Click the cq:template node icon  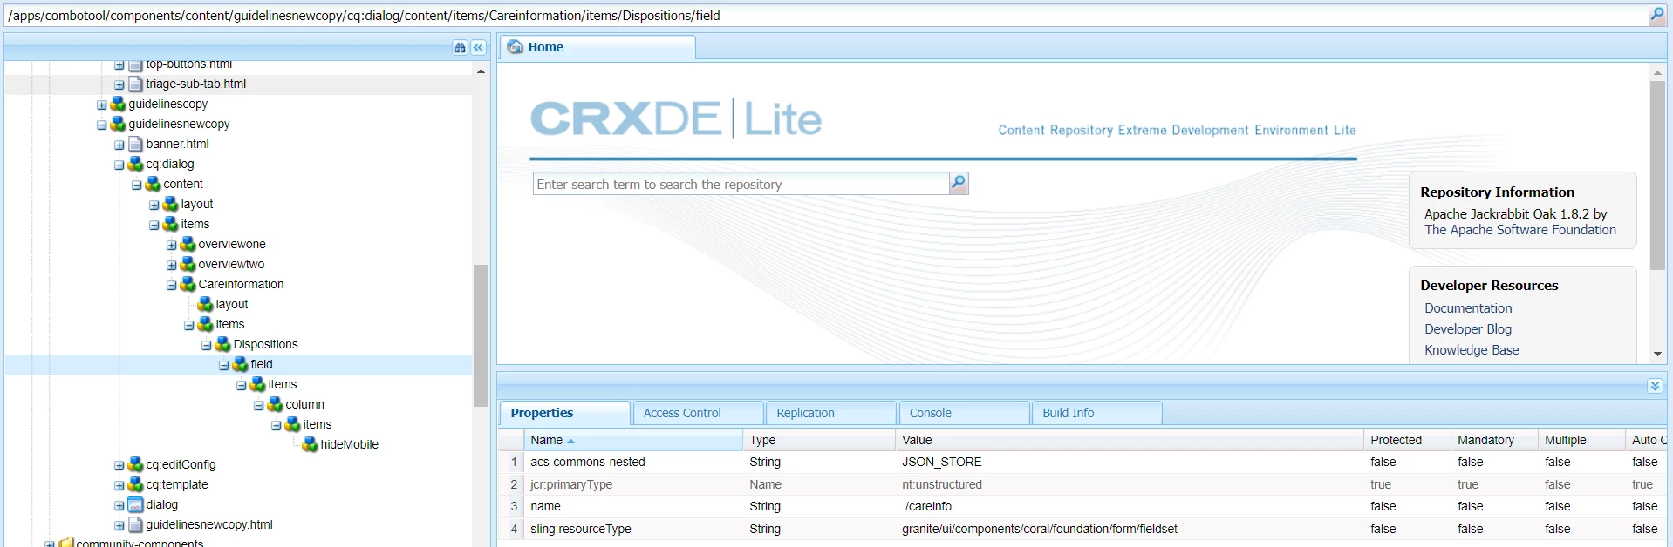tap(135, 484)
